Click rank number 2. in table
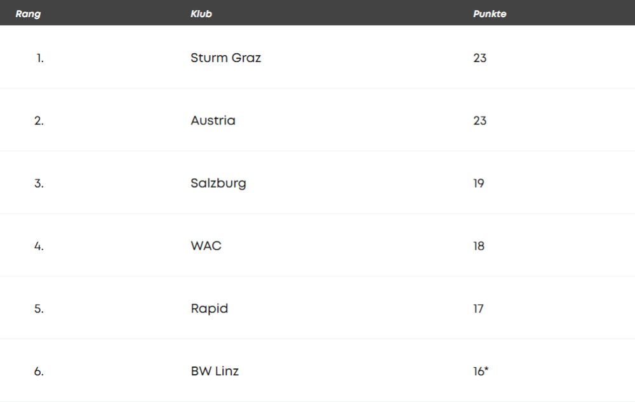The height and width of the screenshot is (402, 635). pos(39,120)
